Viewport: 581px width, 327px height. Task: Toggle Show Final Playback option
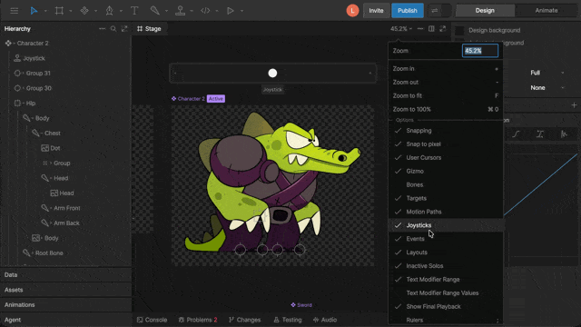point(446,306)
